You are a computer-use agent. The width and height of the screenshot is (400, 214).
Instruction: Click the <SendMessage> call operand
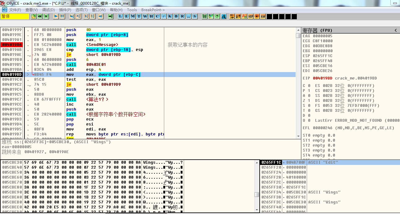(x=102, y=45)
